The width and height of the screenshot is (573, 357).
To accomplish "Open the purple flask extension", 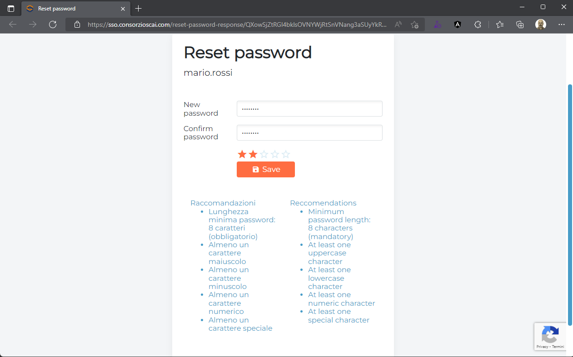I will click(x=437, y=24).
